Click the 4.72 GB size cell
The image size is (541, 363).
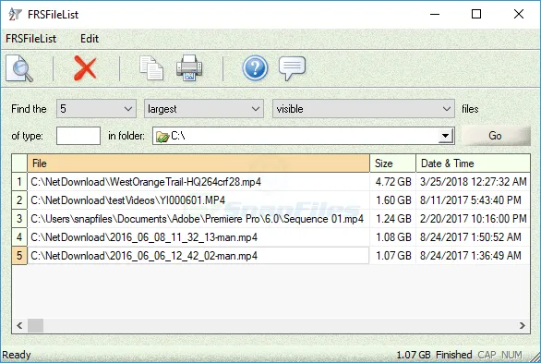click(x=393, y=182)
